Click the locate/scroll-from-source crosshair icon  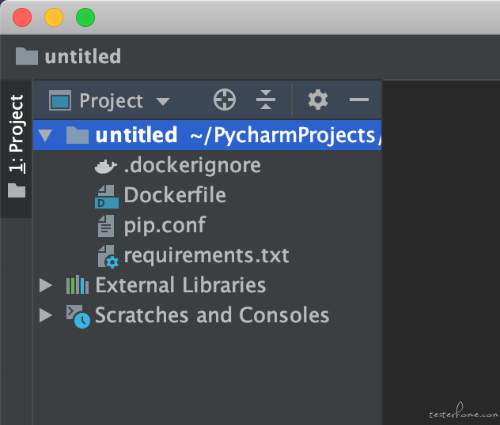click(225, 100)
